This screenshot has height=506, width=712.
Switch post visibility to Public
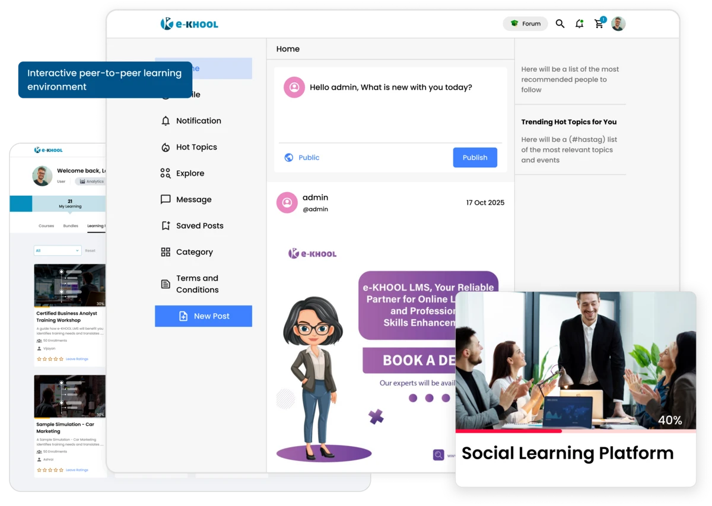pyautogui.click(x=303, y=157)
